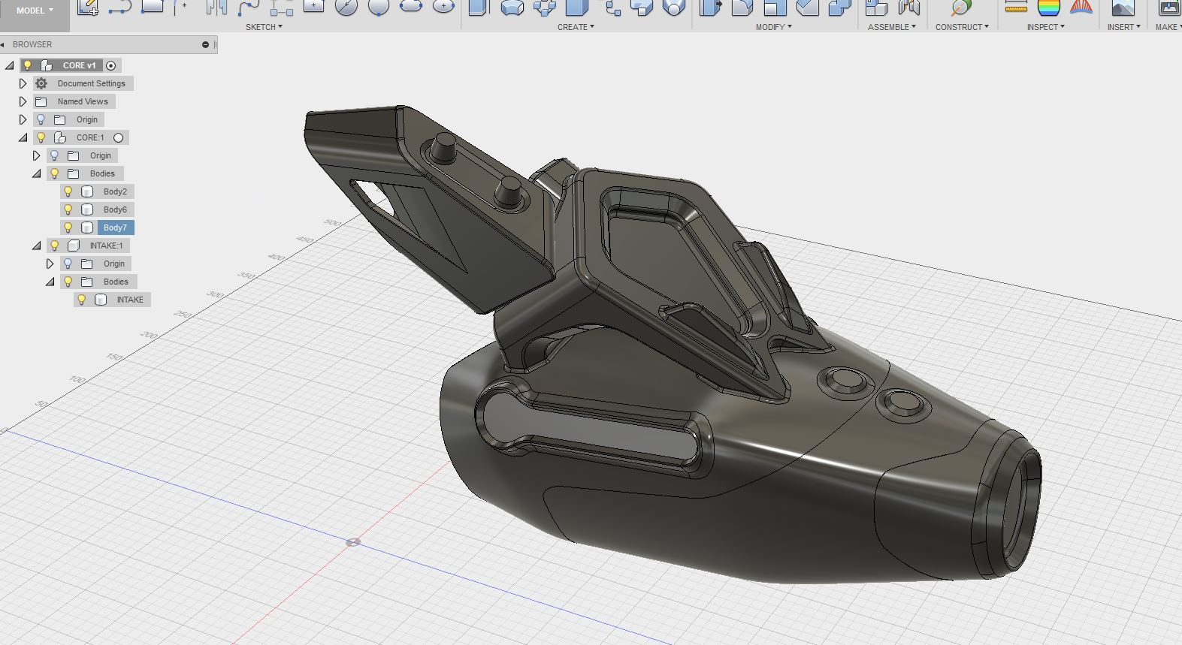Toggle visibility of Body7 lightbulb
This screenshot has width=1182, height=645.
click(68, 228)
